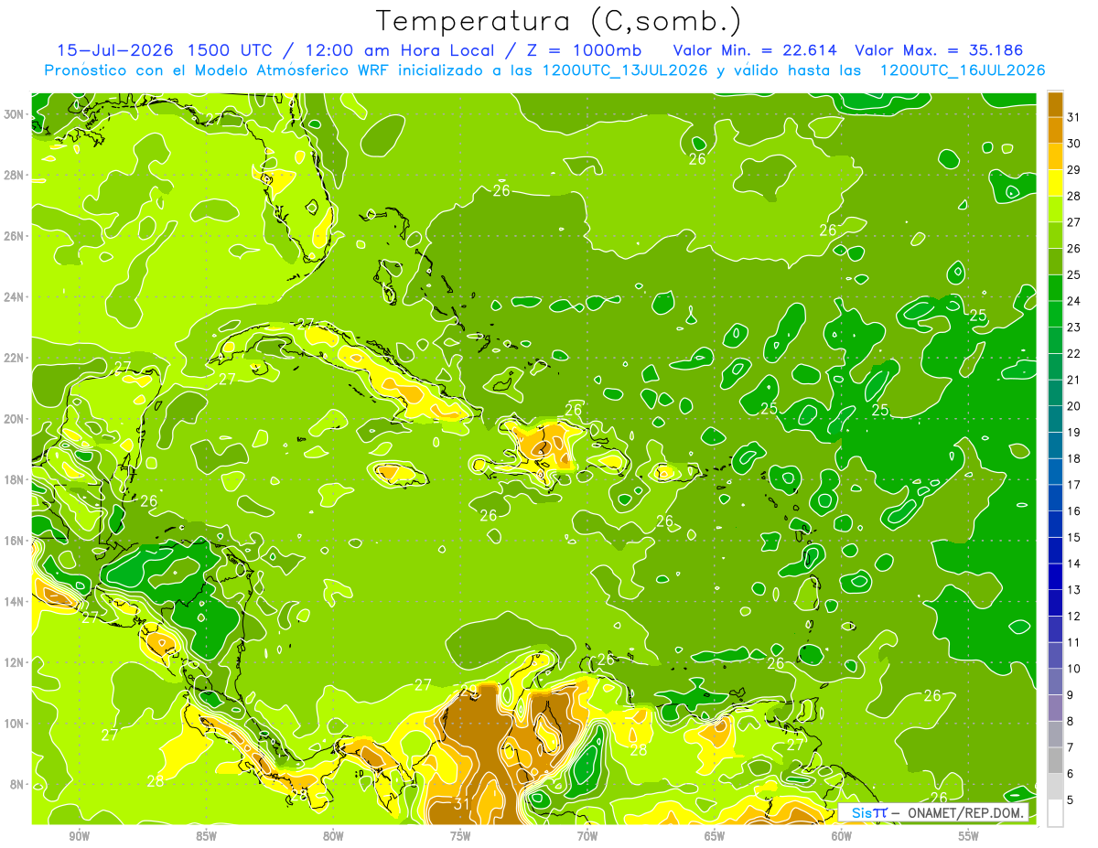Click the '16N' latitude axis label
This screenshot has height=848, width=1098.
(x=14, y=541)
